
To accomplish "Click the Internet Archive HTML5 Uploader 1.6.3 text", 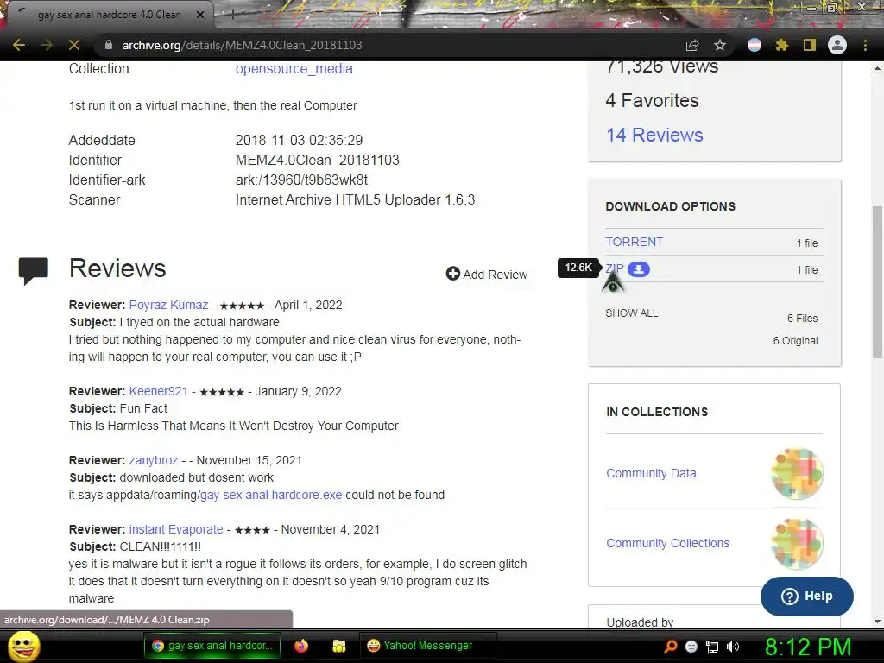I will tap(355, 199).
